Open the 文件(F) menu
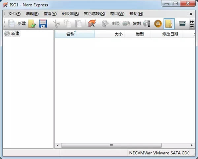 click(14, 14)
